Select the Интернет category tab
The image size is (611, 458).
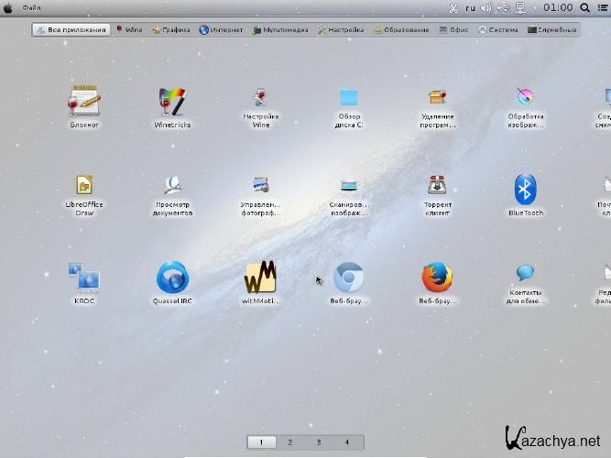click(x=221, y=30)
